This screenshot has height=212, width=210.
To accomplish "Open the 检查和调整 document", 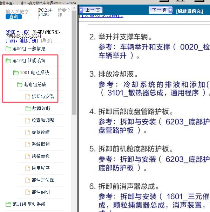I will pos(43,120).
